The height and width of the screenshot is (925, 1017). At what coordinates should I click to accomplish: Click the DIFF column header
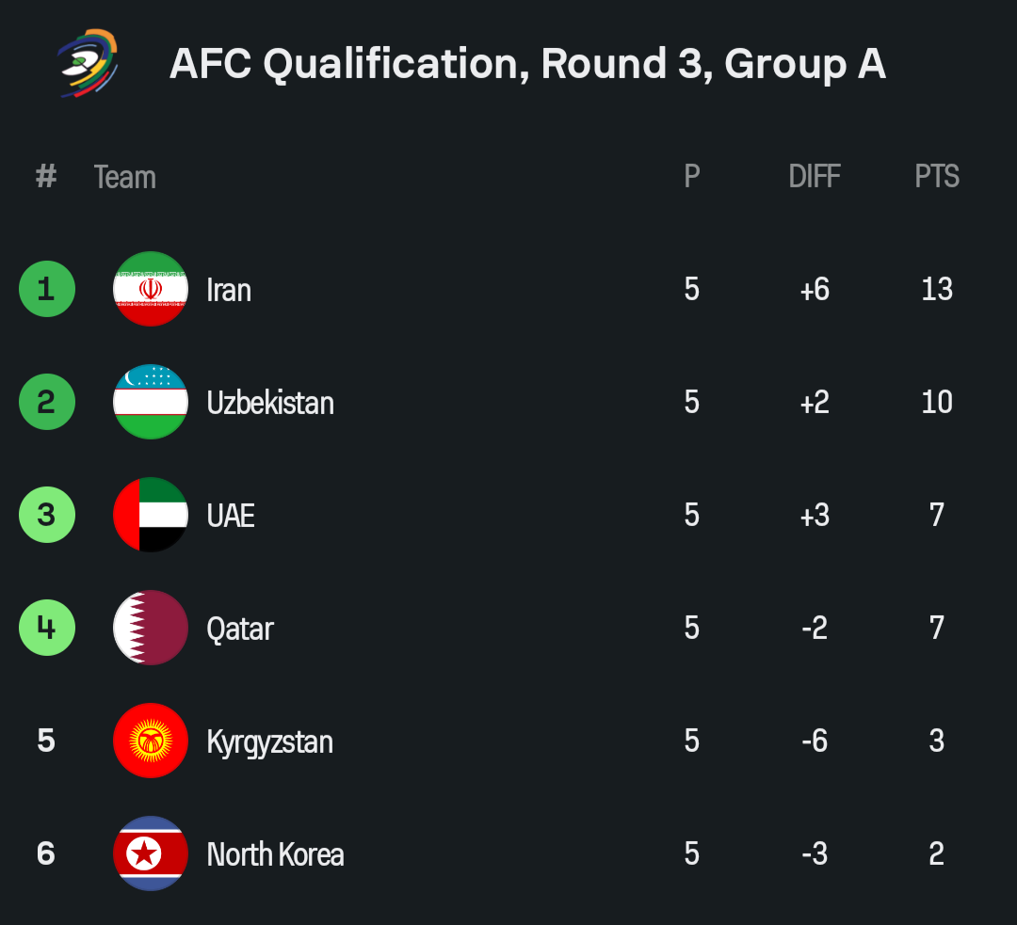pos(815,177)
